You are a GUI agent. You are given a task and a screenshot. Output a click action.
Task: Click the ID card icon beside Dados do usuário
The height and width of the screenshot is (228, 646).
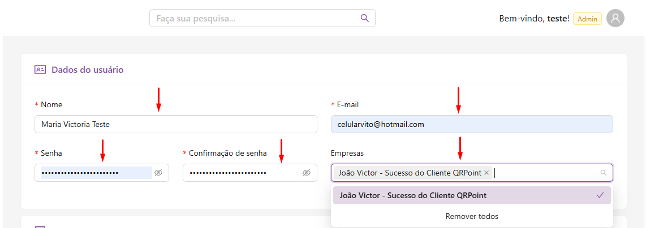pos(40,70)
